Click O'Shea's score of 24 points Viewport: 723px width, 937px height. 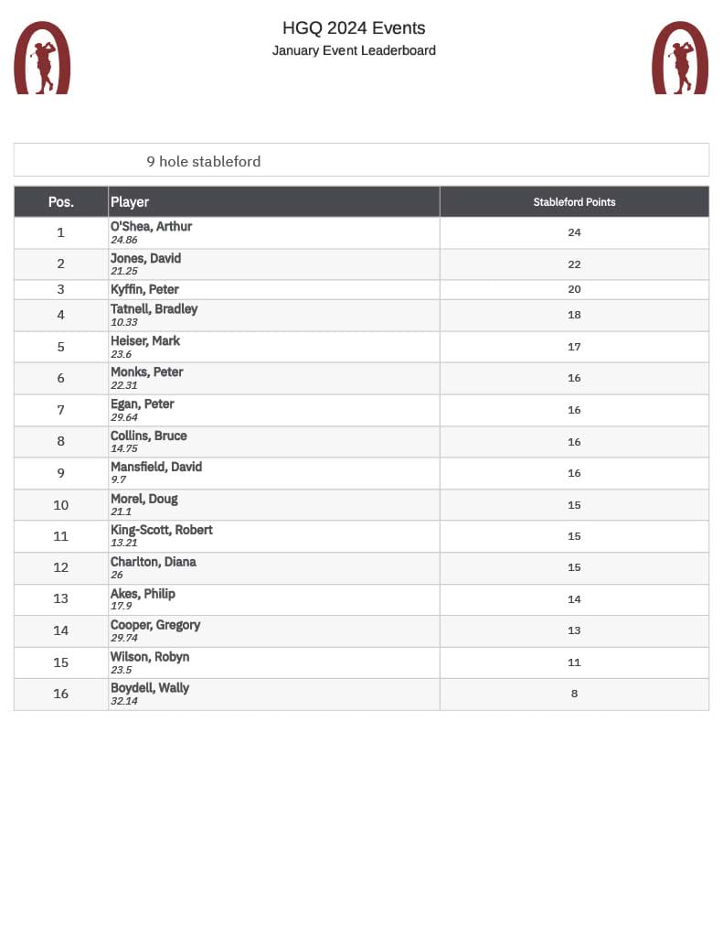[574, 232]
